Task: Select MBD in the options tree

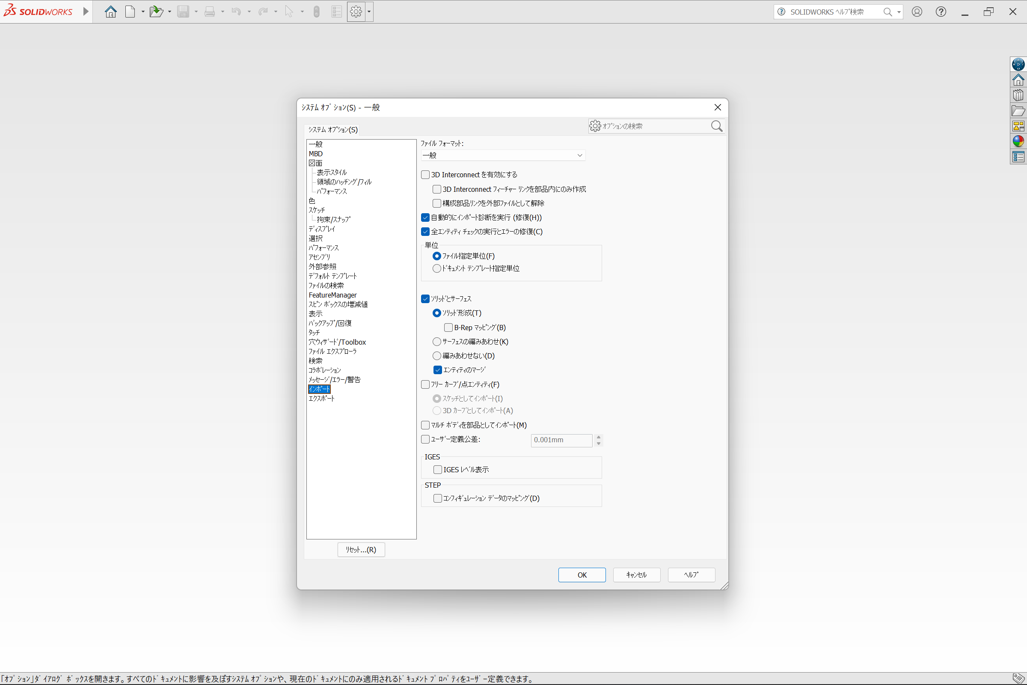Action: [316, 154]
